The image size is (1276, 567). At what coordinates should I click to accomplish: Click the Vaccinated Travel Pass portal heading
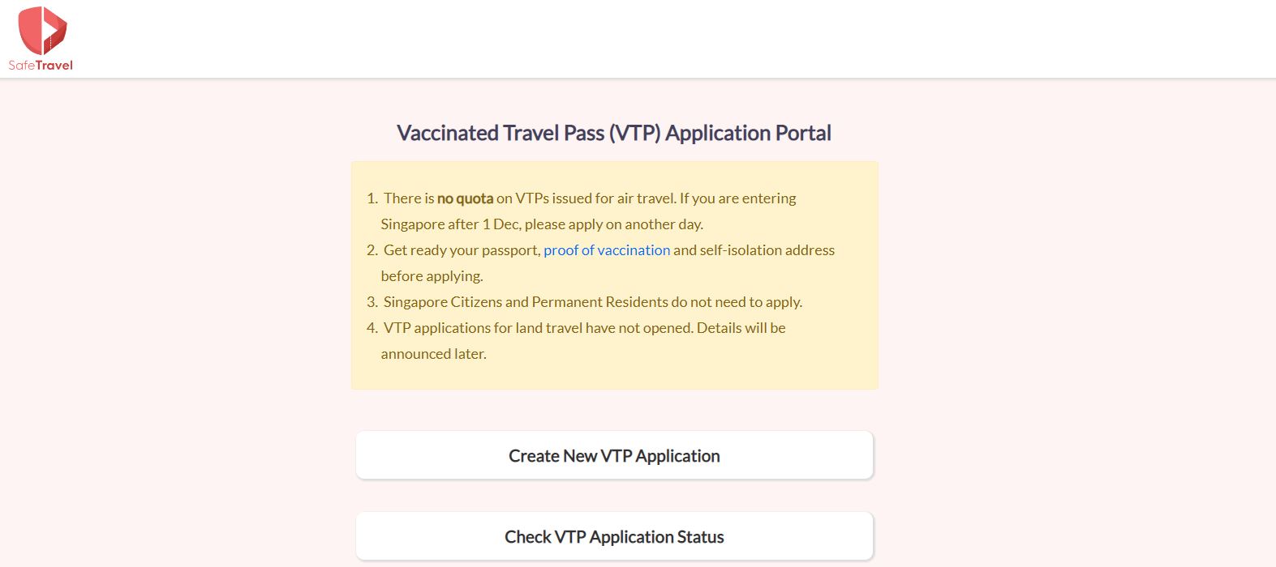click(614, 133)
